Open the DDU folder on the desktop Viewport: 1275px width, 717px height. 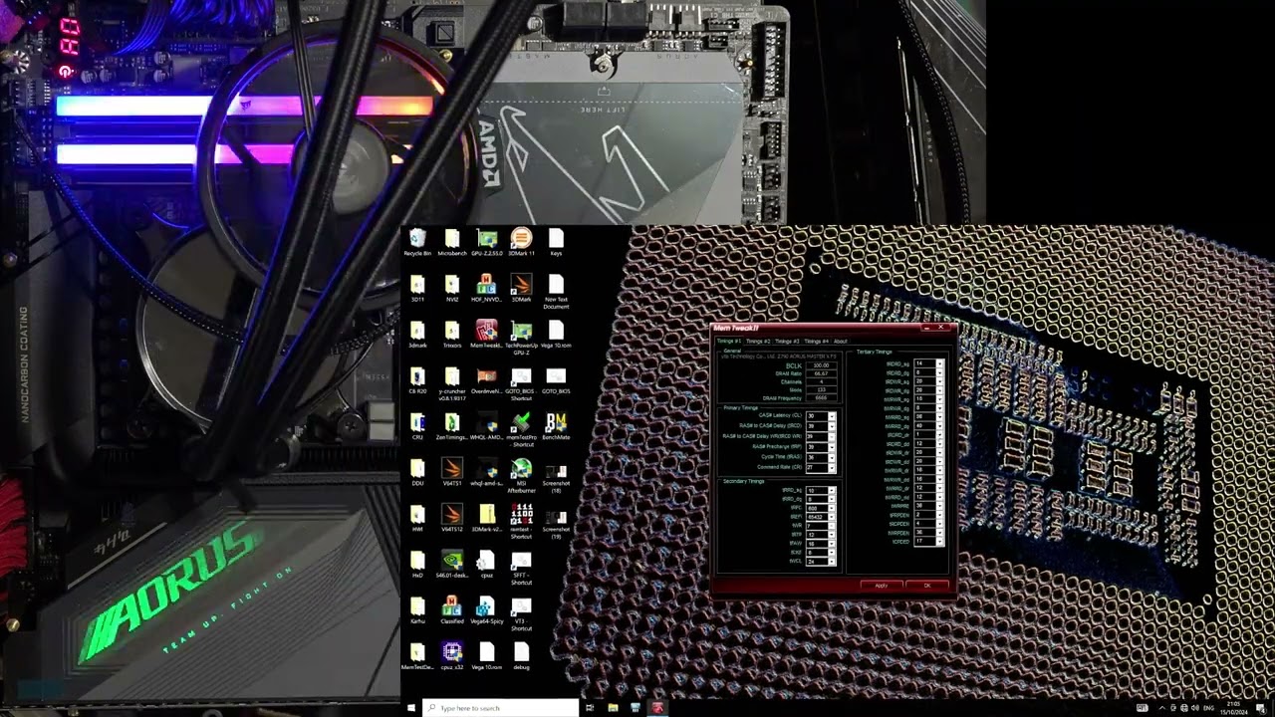pyautogui.click(x=417, y=472)
